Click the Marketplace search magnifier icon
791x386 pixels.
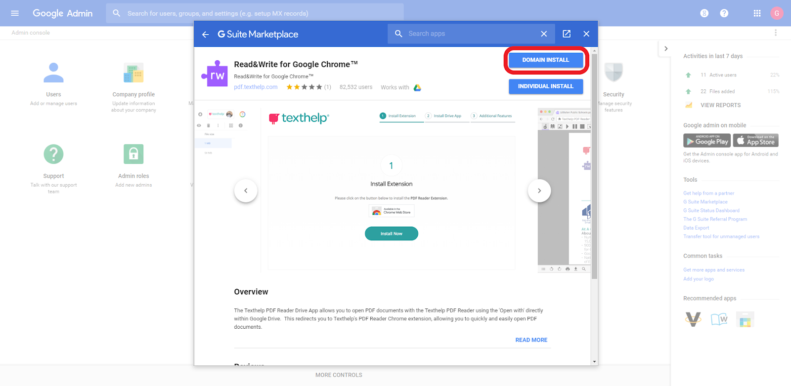tap(398, 34)
